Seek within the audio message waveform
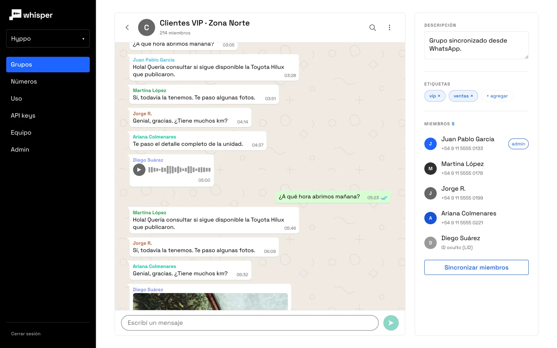The width and height of the screenshot is (557, 348). click(179, 170)
